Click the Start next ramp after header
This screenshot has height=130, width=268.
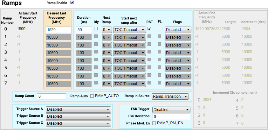tap(129, 21)
